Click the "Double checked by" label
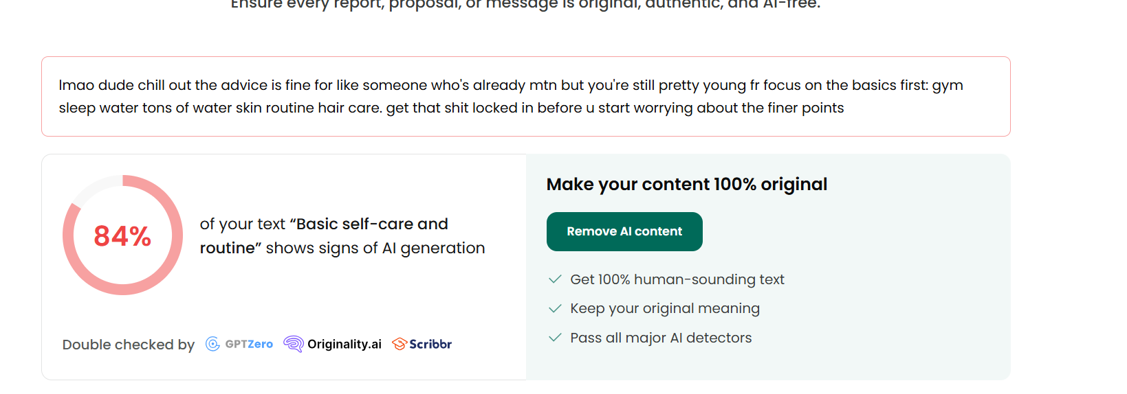 coord(129,345)
